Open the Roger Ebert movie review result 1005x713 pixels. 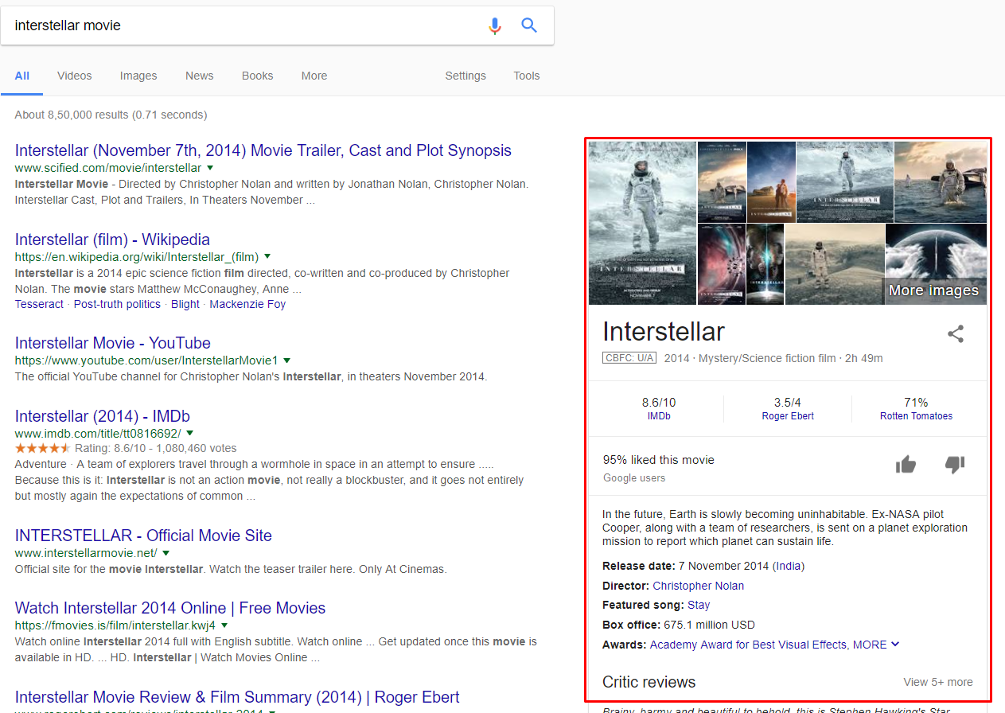(x=237, y=697)
